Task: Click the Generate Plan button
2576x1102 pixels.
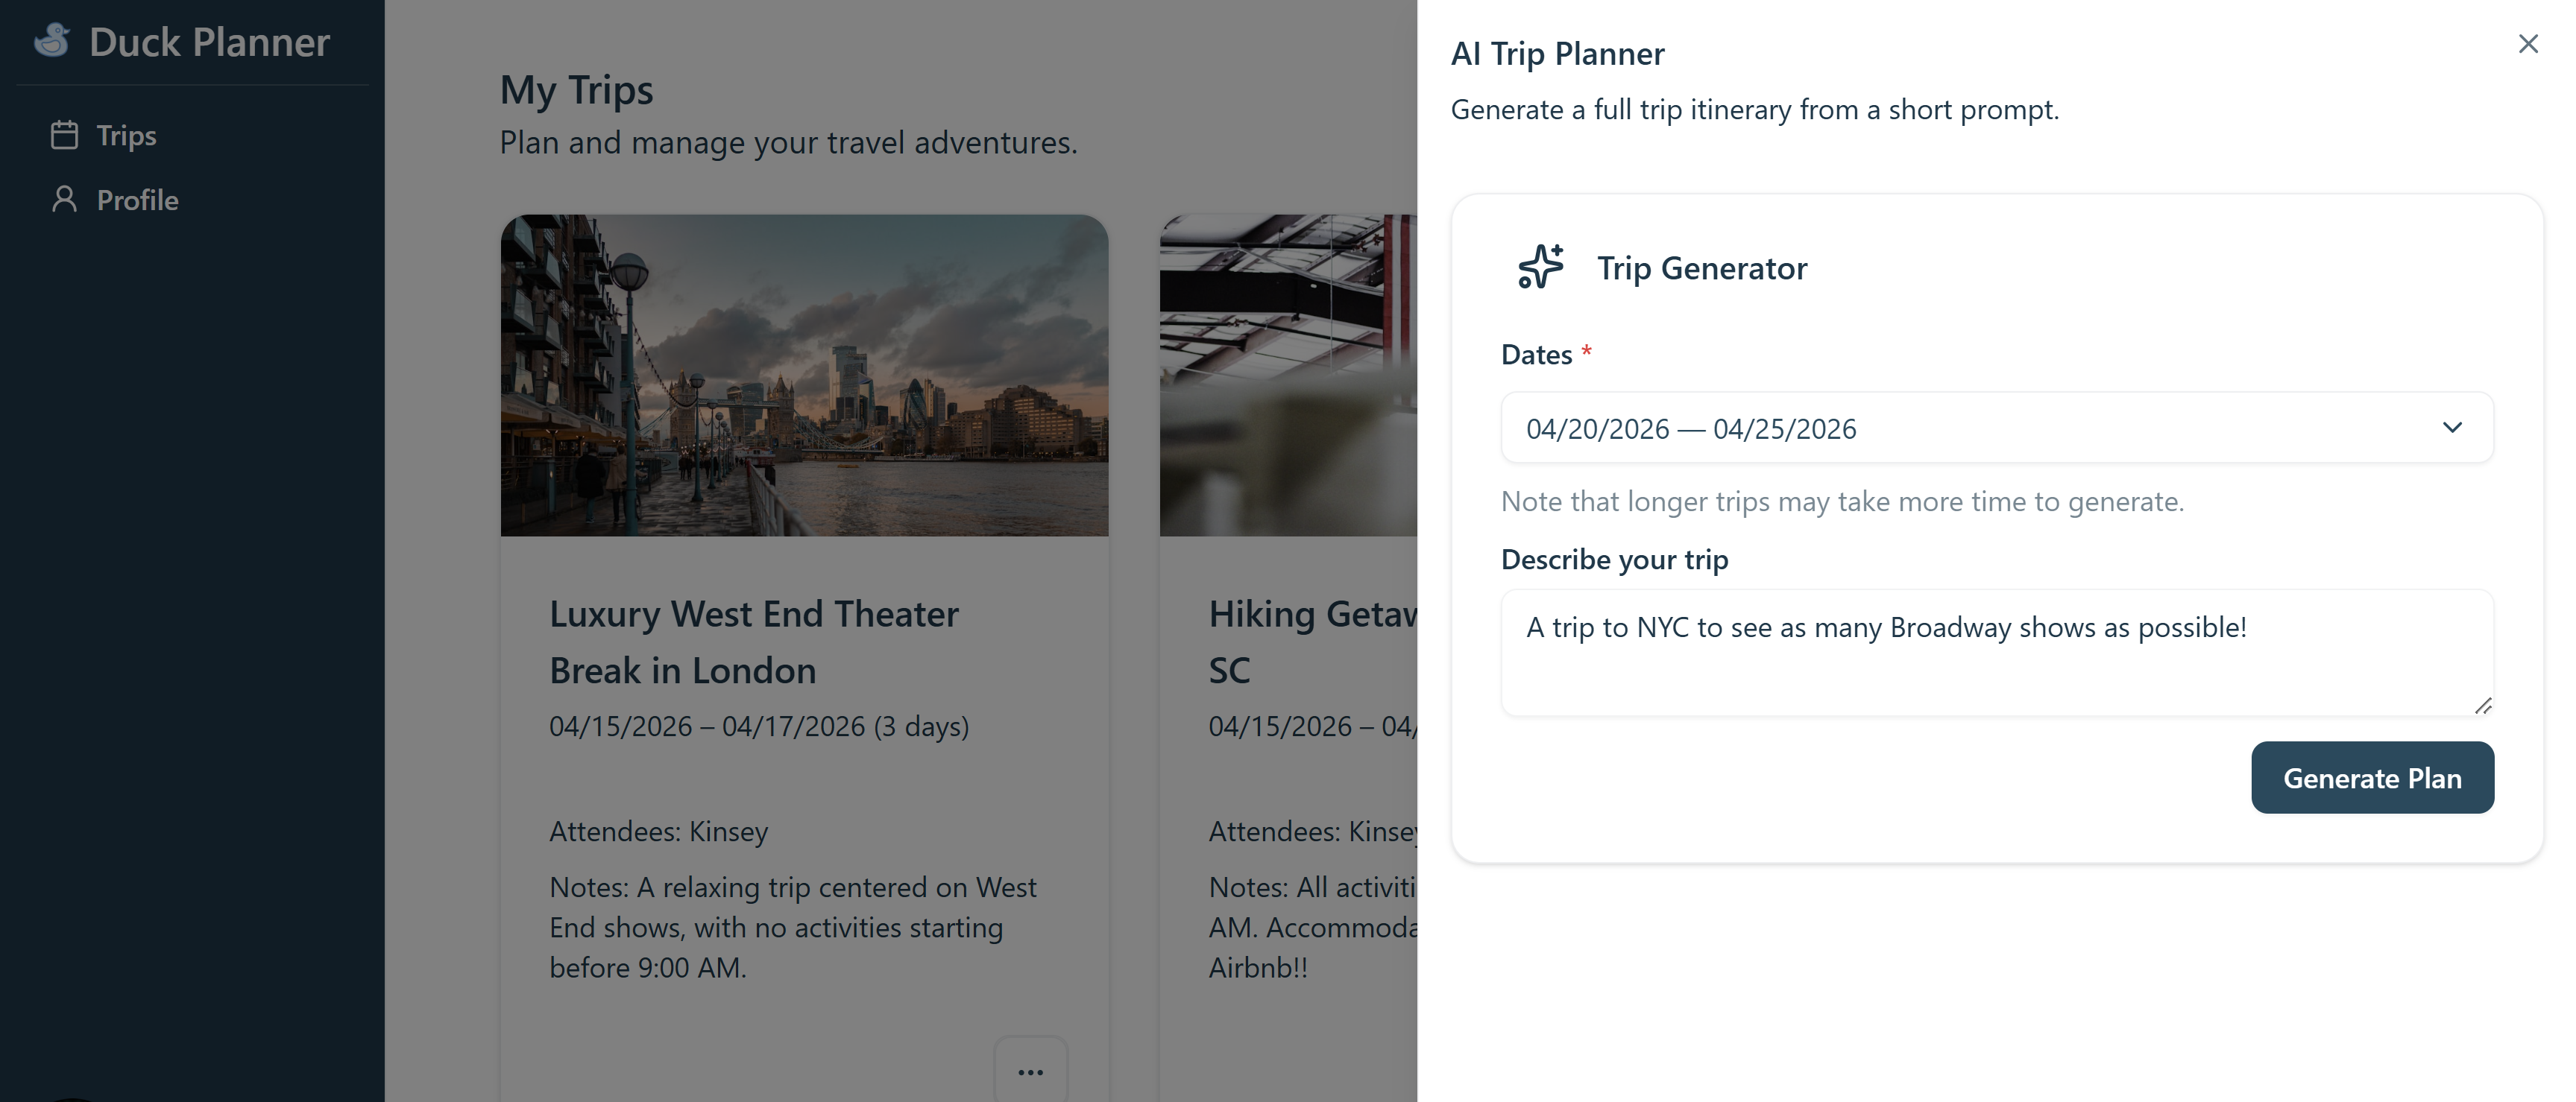Action: tap(2372, 777)
